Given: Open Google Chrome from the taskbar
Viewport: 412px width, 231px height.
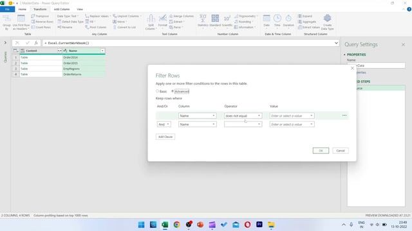Looking at the screenshot, I should (176, 225).
